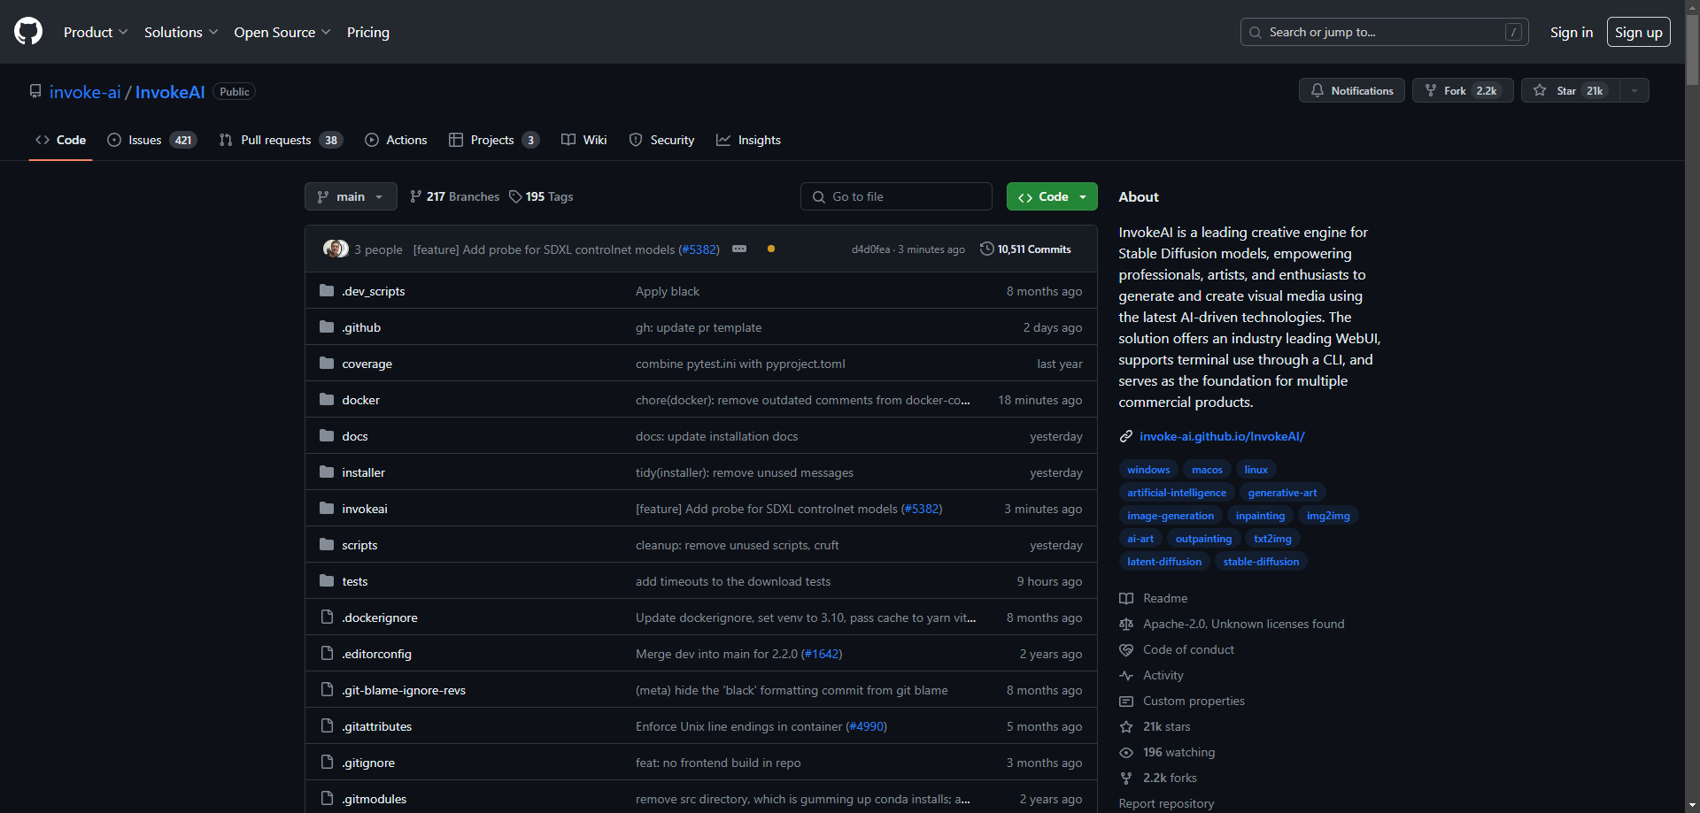Click the magnifier icon in the top search bar
The height and width of the screenshot is (813, 1700).
pos(1256,32)
